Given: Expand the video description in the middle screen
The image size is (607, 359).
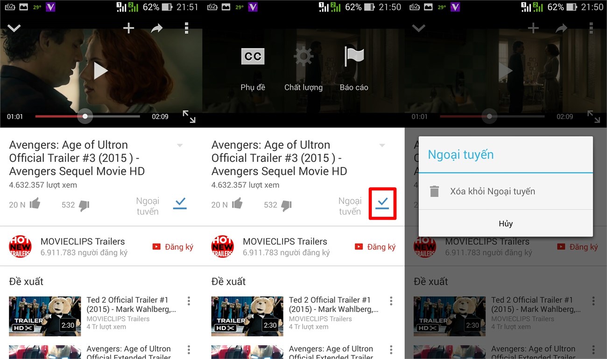Looking at the screenshot, I should (x=382, y=145).
